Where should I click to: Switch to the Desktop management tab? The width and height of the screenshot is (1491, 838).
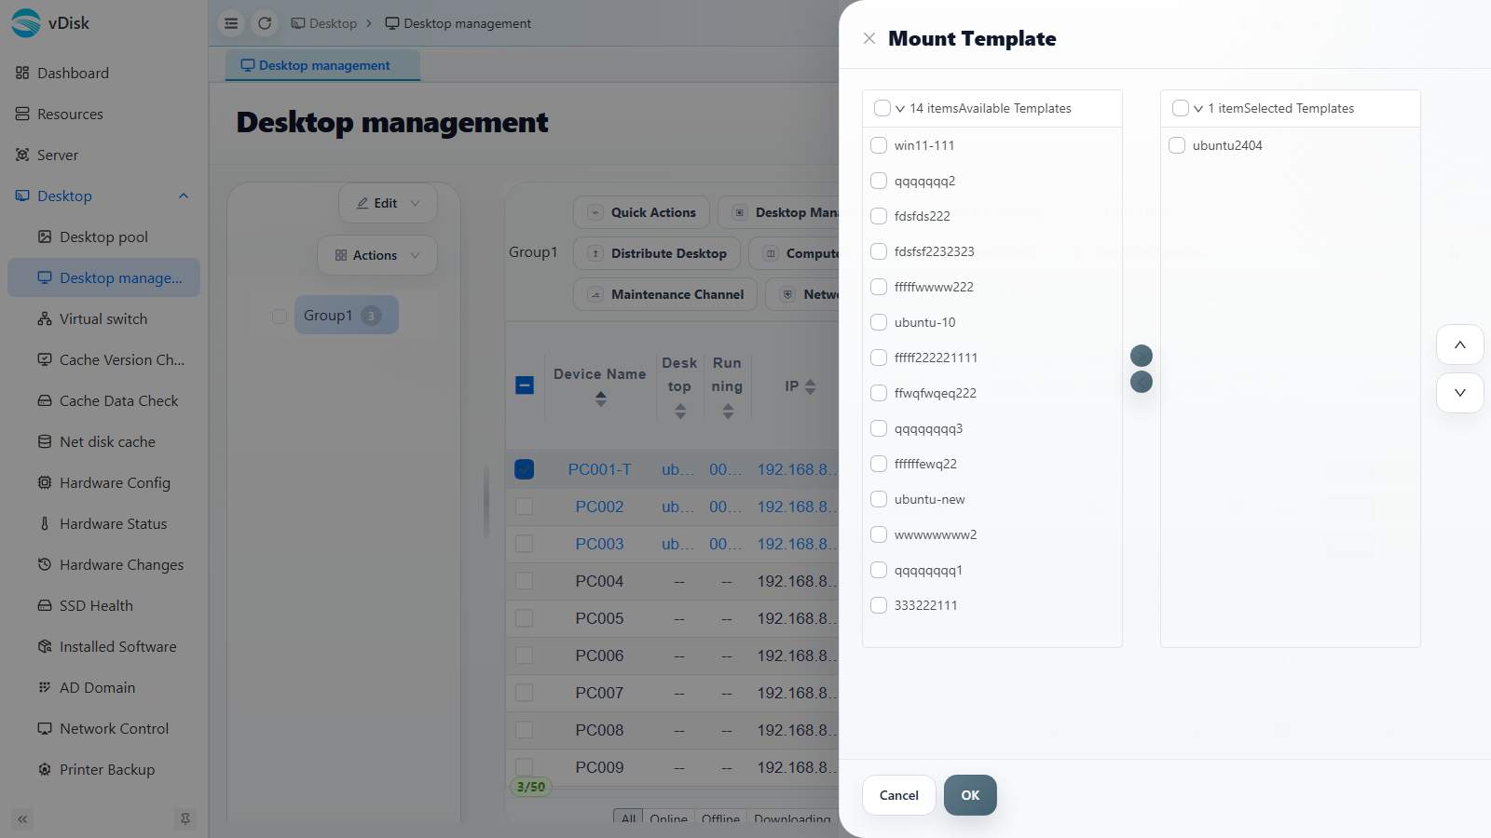pyautogui.click(x=323, y=65)
